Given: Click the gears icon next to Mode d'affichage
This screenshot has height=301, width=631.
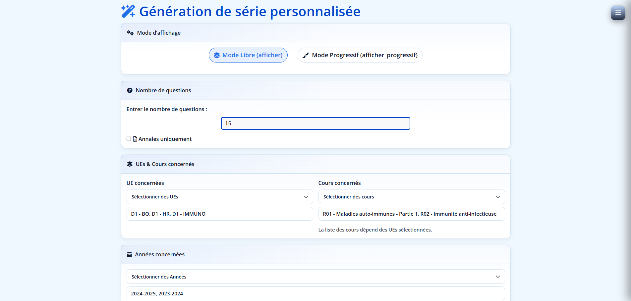Looking at the screenshot, I should pos(130,32).
